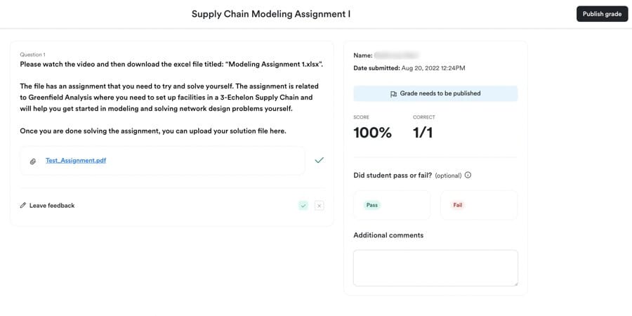Click the green checkmark beside the attachment

pos(320,160)
